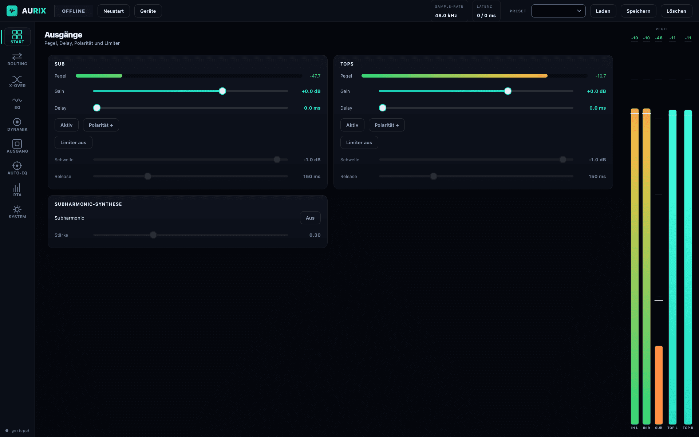Screen dimensions: 699x437
Task: Open the Dynamik circle icon
Action: click(17, 122)
